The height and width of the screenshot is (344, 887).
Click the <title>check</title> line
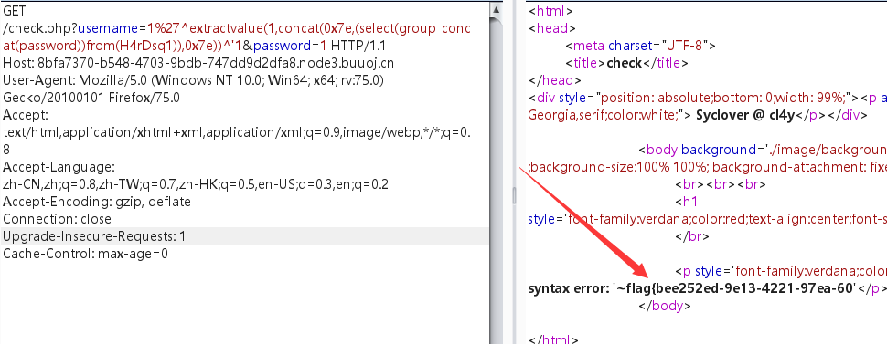click(626, 63)
